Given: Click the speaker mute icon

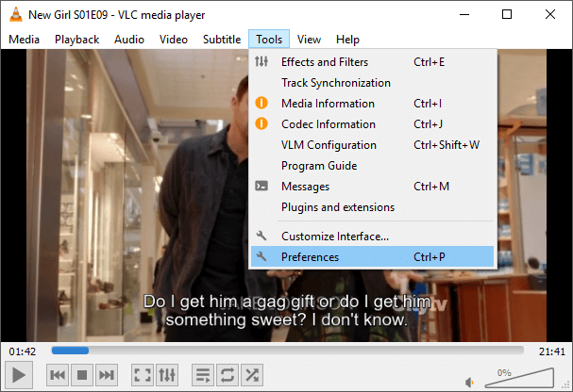Looking at the screenshot, I should pyautogui.click(x=469, y=383).
